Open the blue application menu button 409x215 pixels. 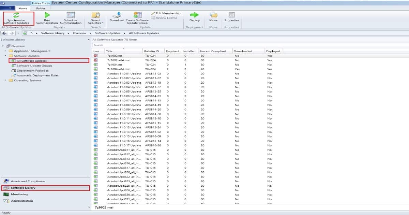click(x=7, y=8)
